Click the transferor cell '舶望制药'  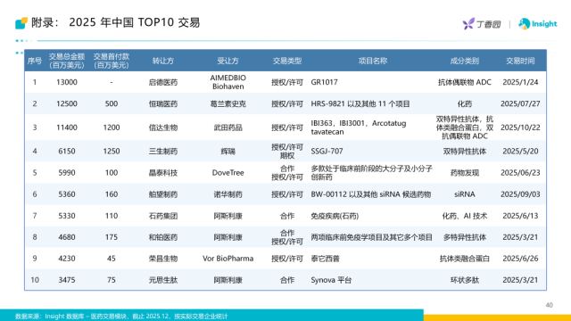click(x=162, y=194)
